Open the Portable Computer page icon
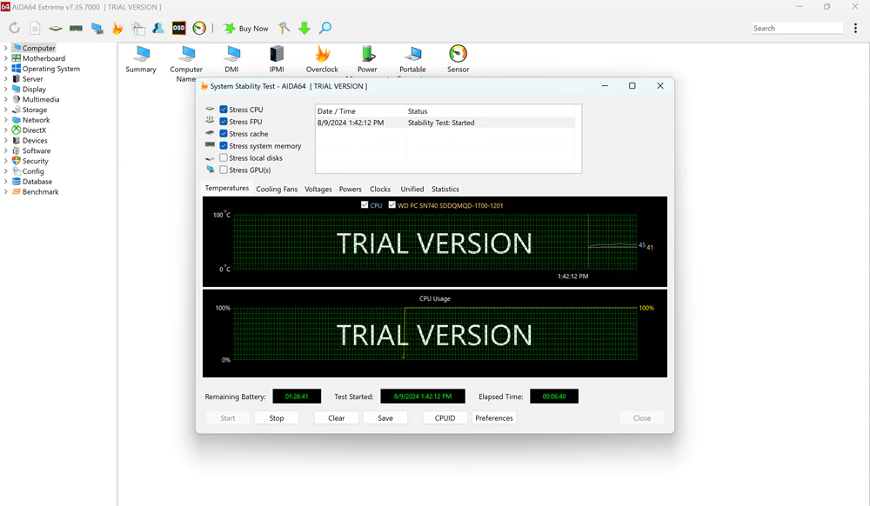The image size is (870, 506). [x=412, y=59]
